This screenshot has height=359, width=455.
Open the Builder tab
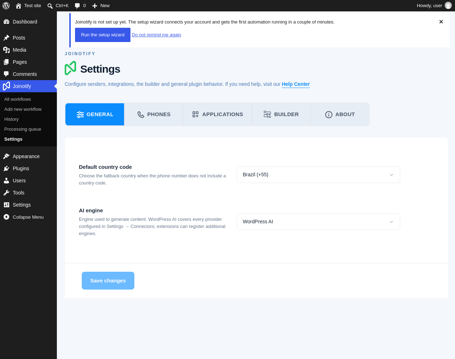click(x=281, y=114)
